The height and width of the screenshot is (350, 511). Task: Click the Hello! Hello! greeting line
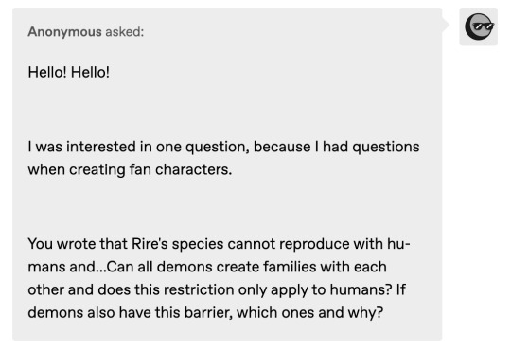[x=69, y=72]
